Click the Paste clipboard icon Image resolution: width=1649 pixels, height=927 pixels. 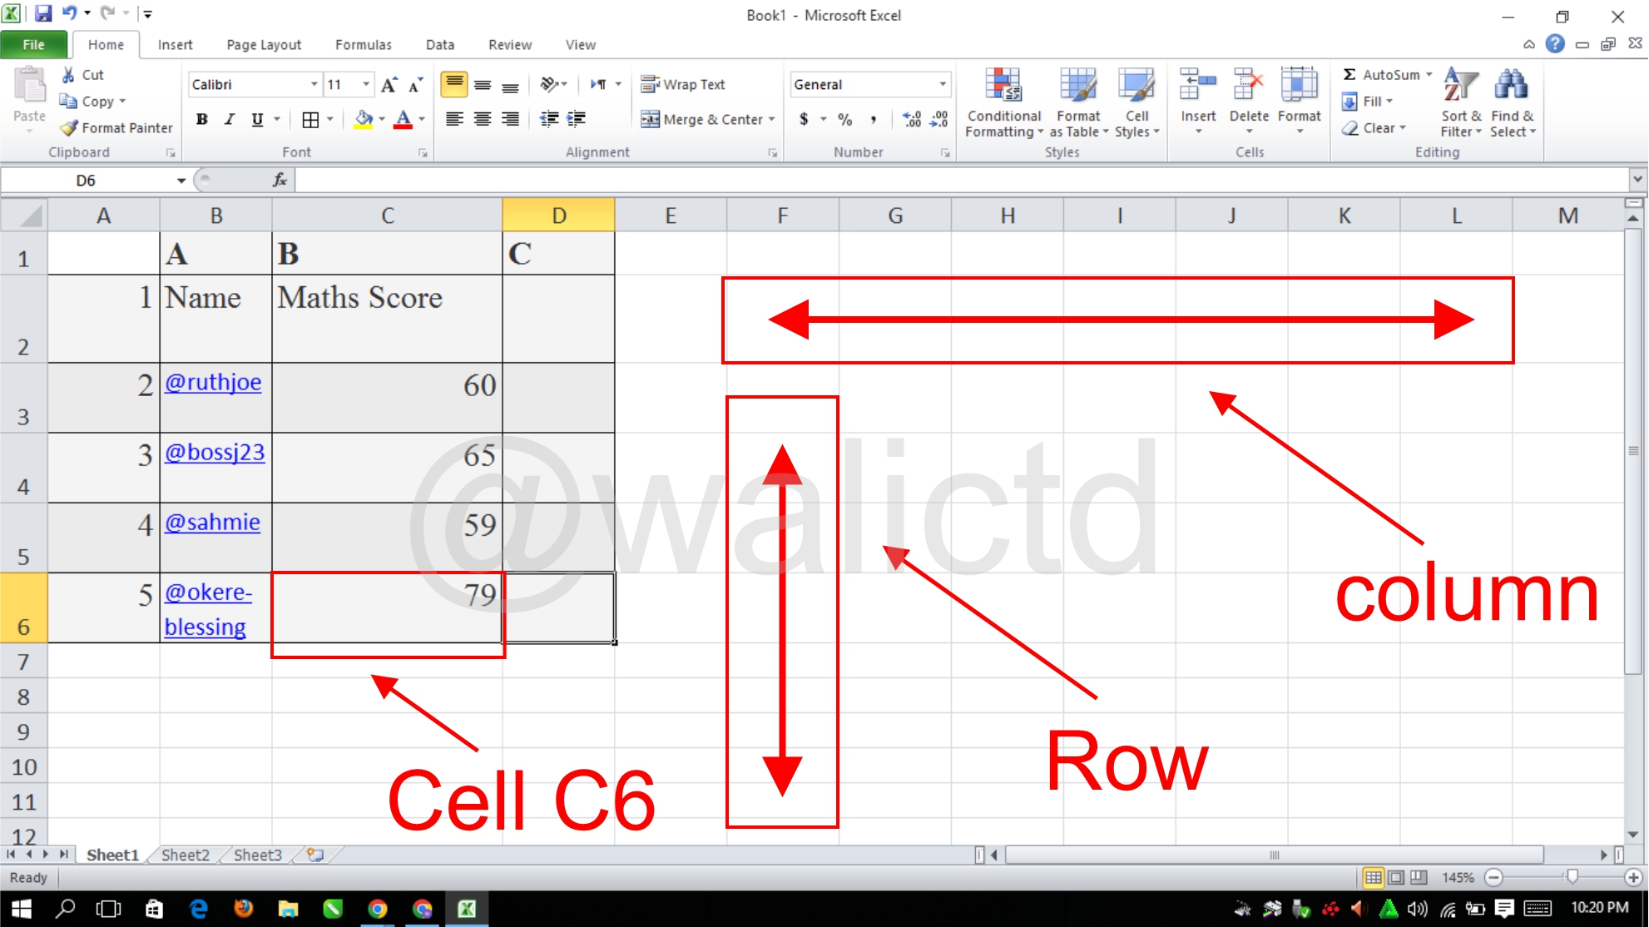[30, 87]
